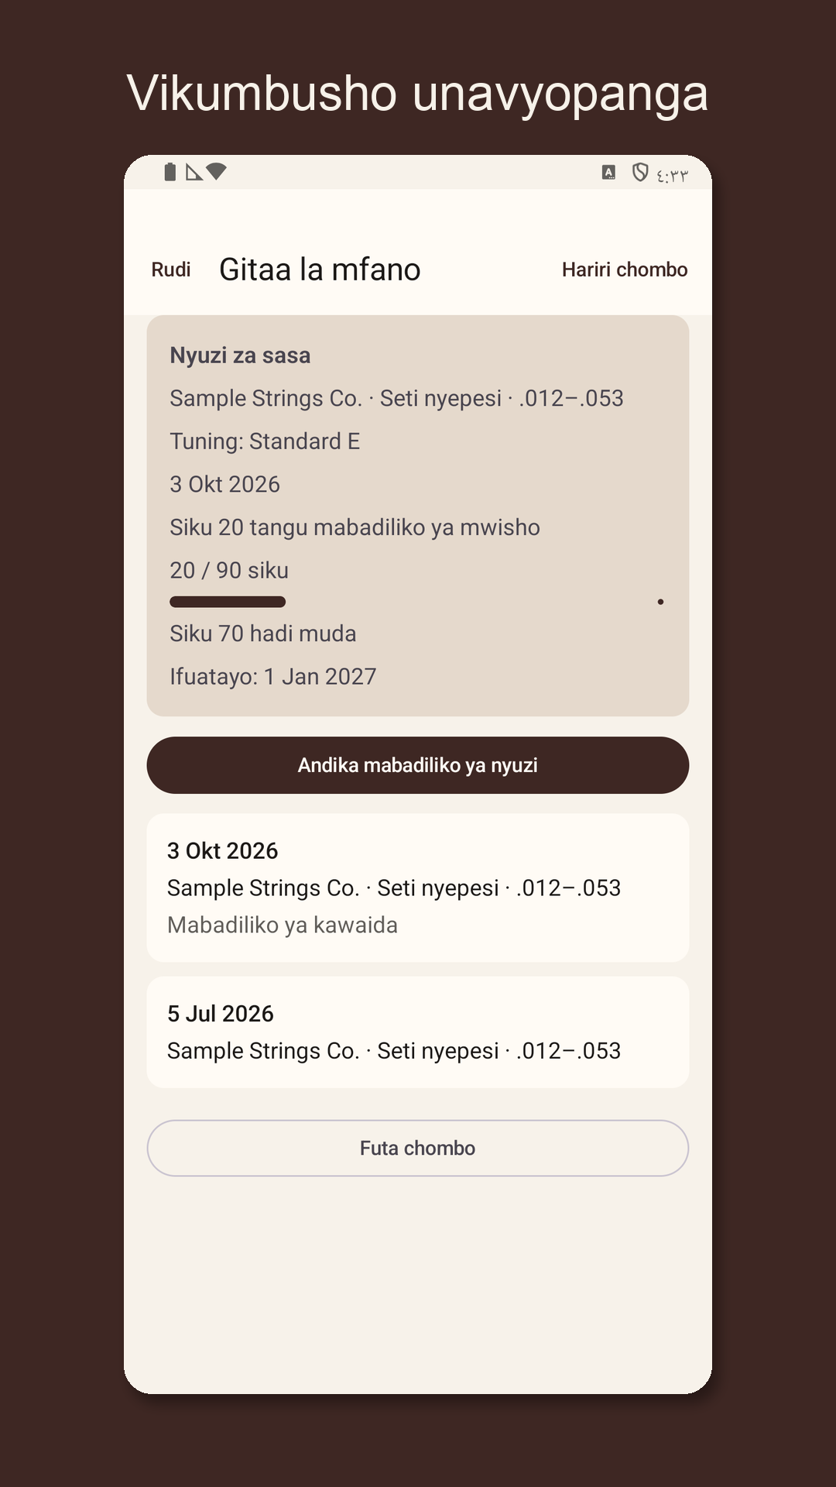This screenshot has height=1487, width=836.
Task: Tap the shield icon in status bar
Action: point(640,173)
